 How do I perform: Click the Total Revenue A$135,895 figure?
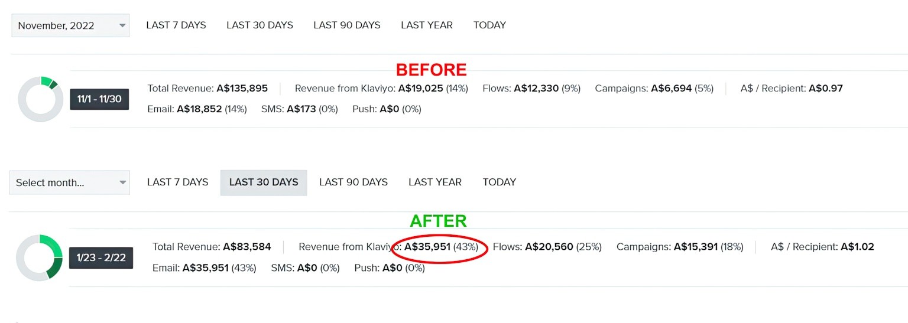[242, 89]
